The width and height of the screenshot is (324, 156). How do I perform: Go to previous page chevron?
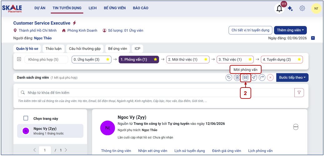click(x=34, y=150)
